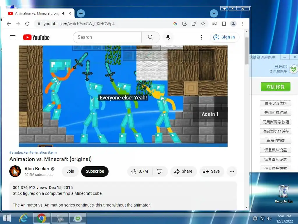Open the #avm hashtag link
This screenshot has width=298, height=224.
coord(52,152)
